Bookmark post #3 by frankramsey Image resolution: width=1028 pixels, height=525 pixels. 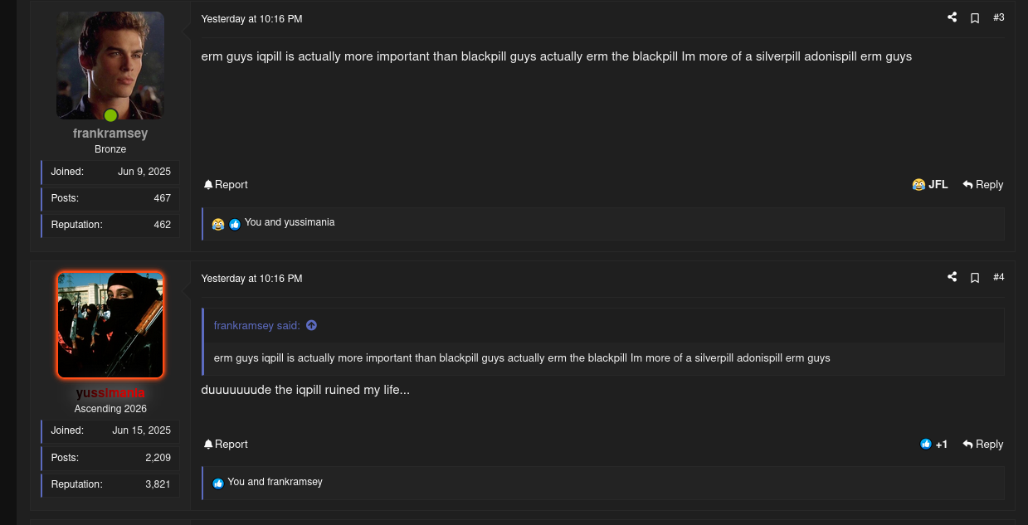click(x=975, y=18)
